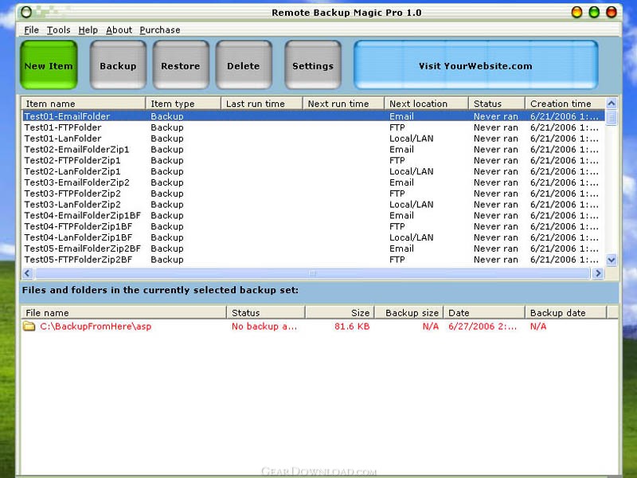Click the Restore toolbar button
This screenshot has width=637, height=478.
pos(180,66)
